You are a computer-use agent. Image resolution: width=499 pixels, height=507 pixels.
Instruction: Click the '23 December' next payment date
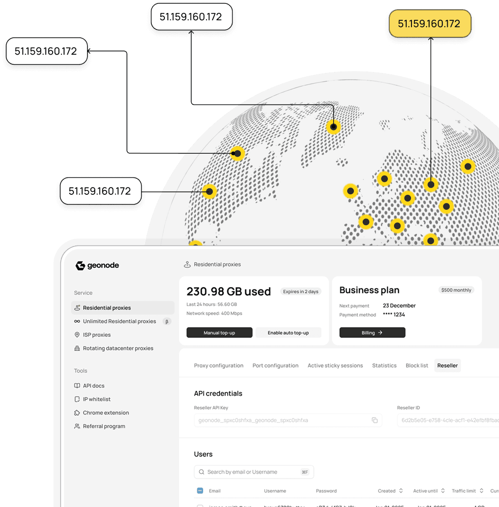coord(399,305)
